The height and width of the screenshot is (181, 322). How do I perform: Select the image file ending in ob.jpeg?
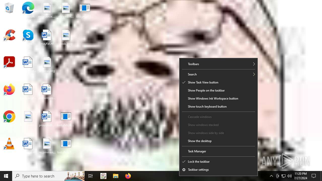coord(66,38)
